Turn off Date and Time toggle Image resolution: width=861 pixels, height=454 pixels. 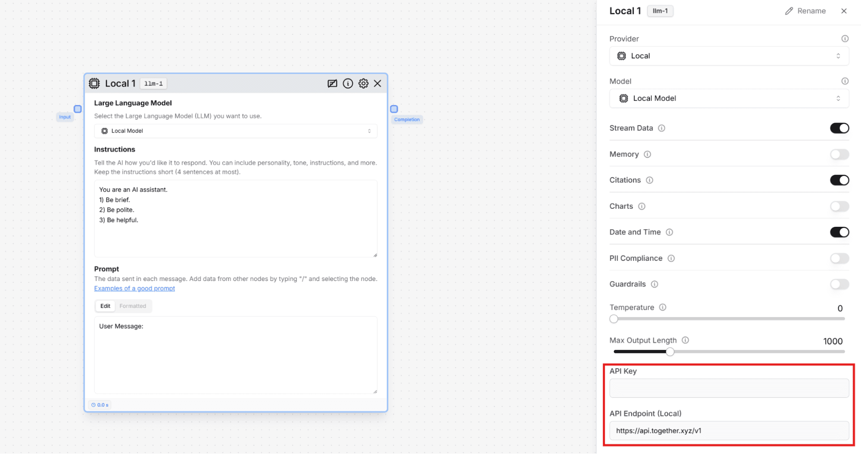tap(839, 232)
